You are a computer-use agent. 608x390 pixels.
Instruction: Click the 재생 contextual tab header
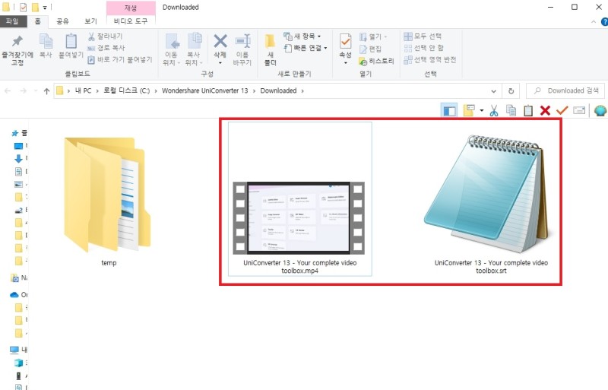(x=131, y=8)
